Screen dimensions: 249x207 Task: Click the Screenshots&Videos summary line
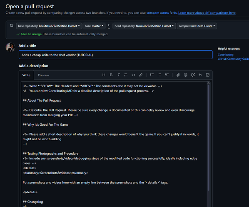55,173
